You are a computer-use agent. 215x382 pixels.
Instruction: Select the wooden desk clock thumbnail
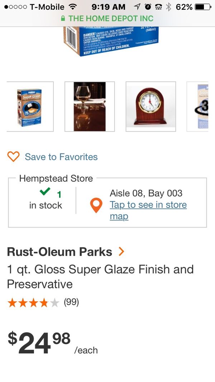(x=150, y=107)
